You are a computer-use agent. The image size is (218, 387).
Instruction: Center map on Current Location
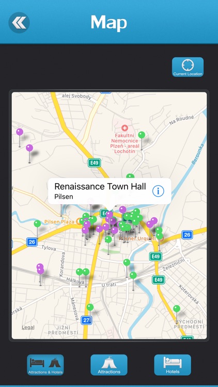click(188, 67)
